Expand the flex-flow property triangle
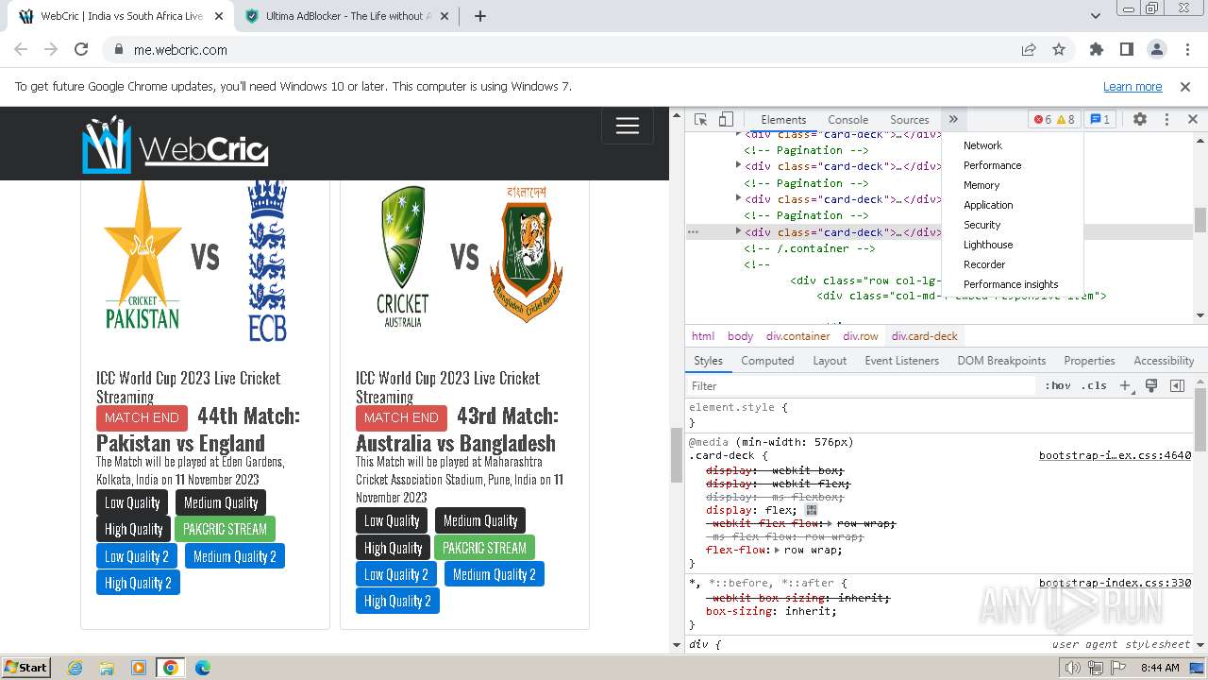 point(778,550)
